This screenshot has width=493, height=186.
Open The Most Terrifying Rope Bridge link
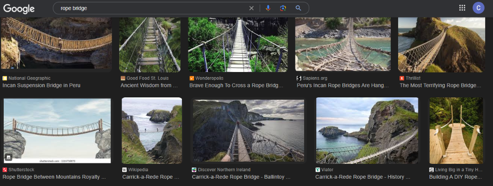[440, 85]
